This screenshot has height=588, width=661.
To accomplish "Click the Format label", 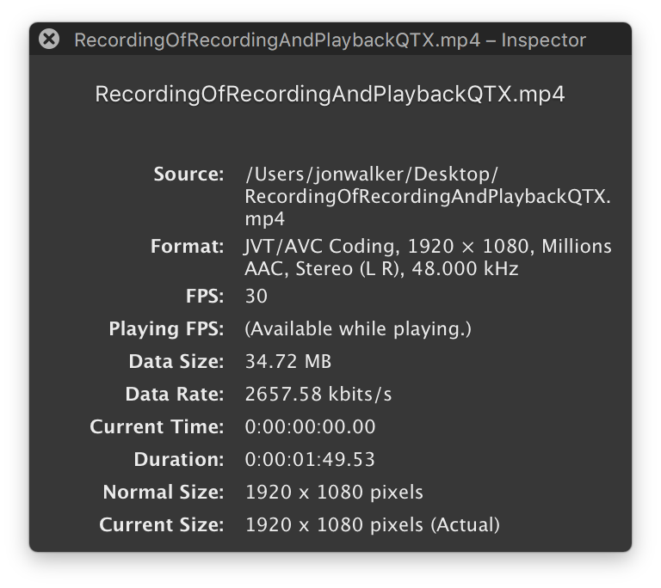I will [187, 247].
